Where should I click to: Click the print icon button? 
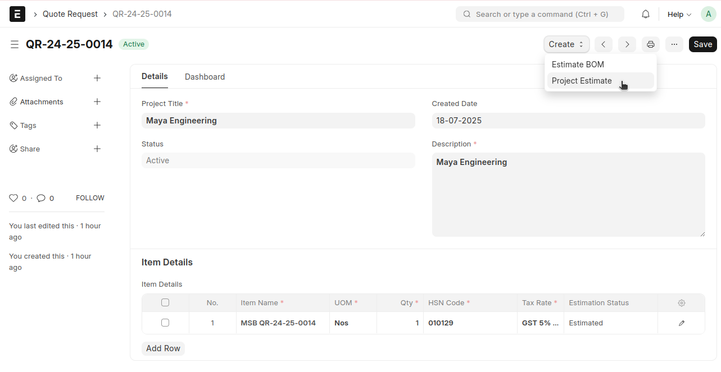point(651,44)
